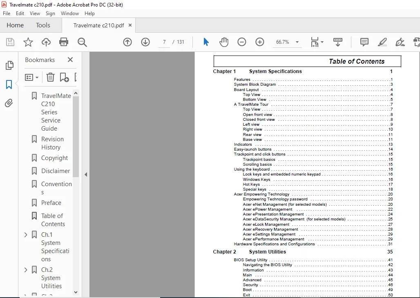Open Ch.2 System Utilities bookmark
420x298 pixels.
click(51, 278)
